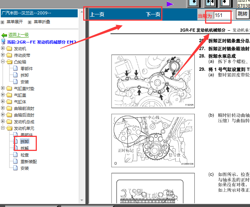Click the 信号盘 label in the diagram
The height and width of the screenshot is (207, 250).
(x=175, y=155)
